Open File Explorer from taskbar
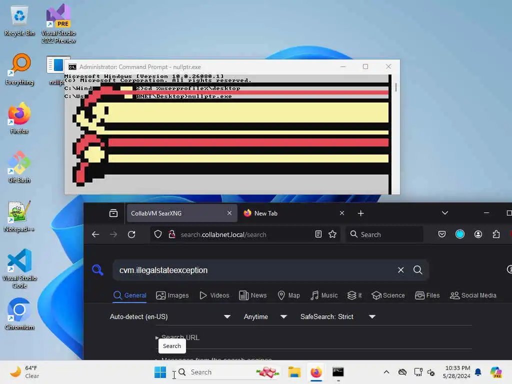This screenshot has width=512, height=384. pos(294,372)
